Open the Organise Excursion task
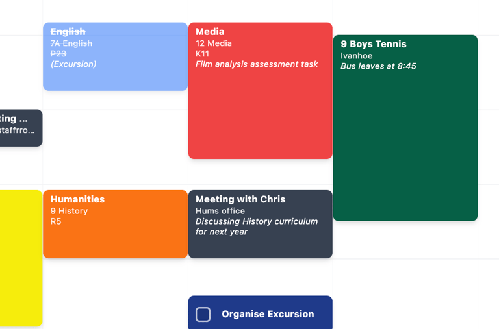499x329 pixels. (x=268, y=314)
